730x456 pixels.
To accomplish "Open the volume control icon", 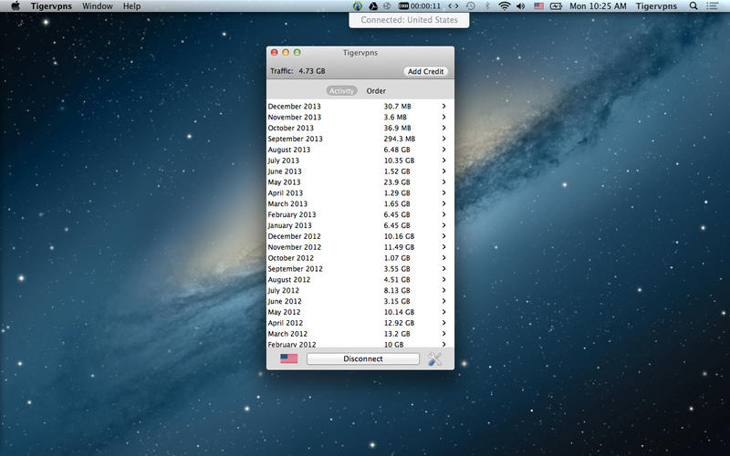I will tap(521, 6).
